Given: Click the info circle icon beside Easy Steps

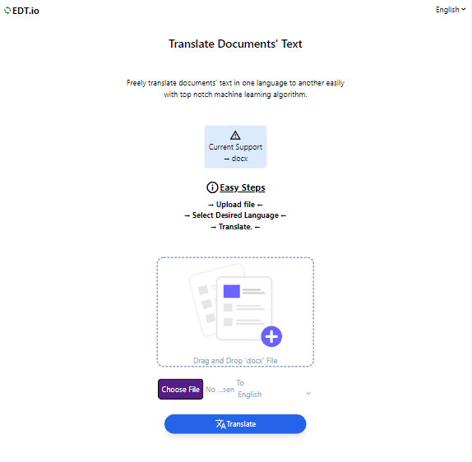Looking at the screenshot, I should [212, 187].
